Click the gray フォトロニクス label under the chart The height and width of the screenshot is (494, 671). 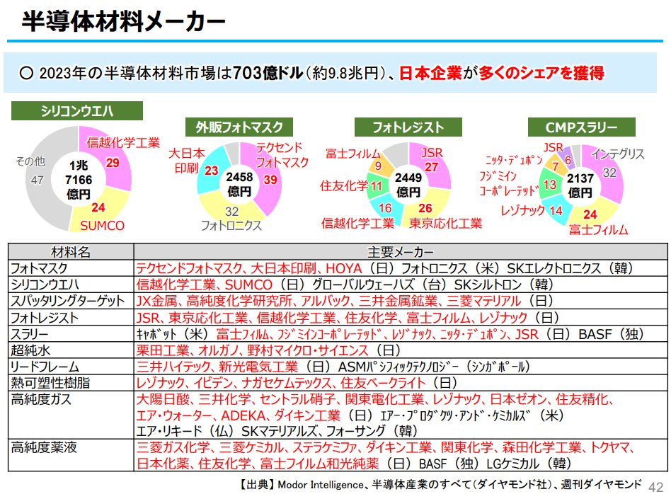click(x=231, y=226)
